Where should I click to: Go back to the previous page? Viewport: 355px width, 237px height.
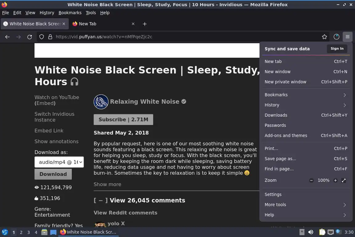7,37
